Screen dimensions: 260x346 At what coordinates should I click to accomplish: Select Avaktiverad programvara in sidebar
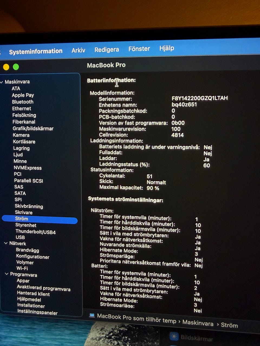(x=44, y=288)
